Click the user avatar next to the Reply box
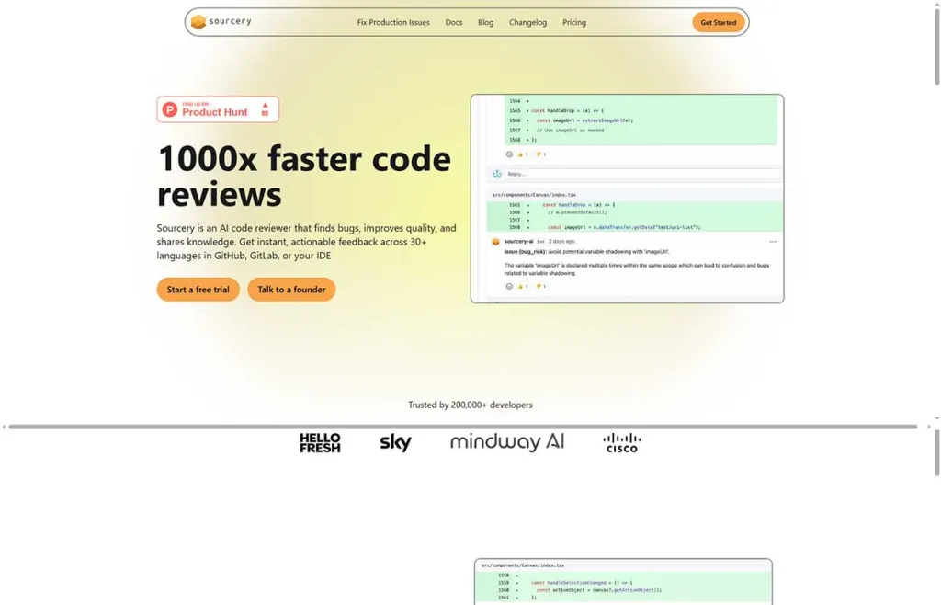 pyautogui.click(x=496, y=175)
